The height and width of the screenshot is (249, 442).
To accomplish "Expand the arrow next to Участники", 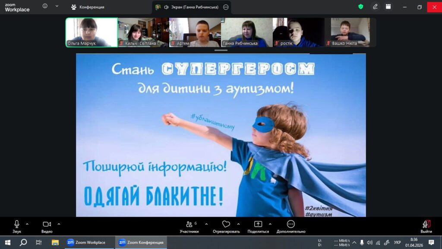I will point(206,224).
